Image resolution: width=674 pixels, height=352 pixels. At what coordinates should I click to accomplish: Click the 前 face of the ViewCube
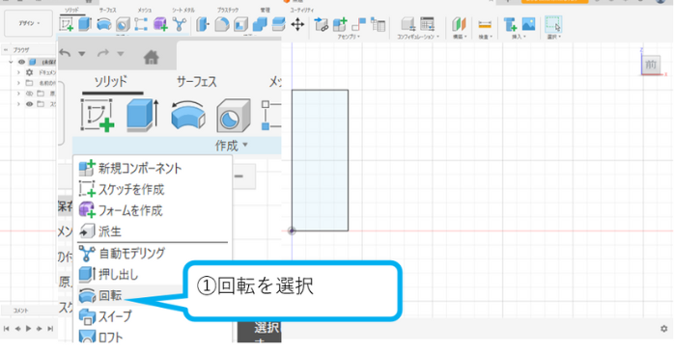point(651,65)
